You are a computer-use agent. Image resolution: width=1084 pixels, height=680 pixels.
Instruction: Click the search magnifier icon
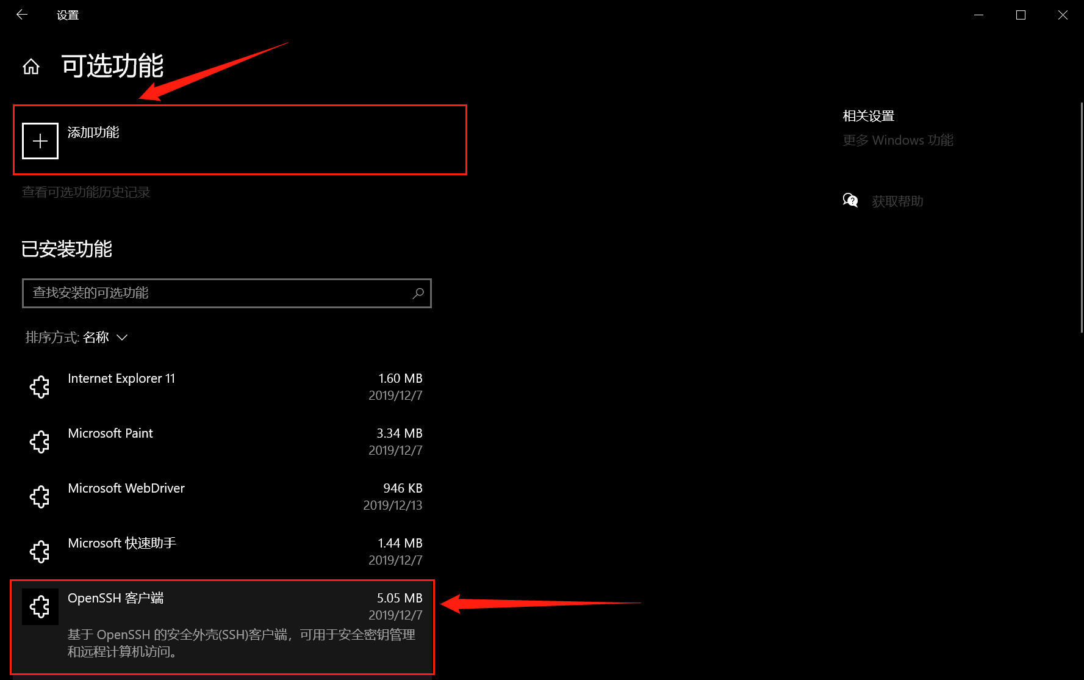coord(418,294)
